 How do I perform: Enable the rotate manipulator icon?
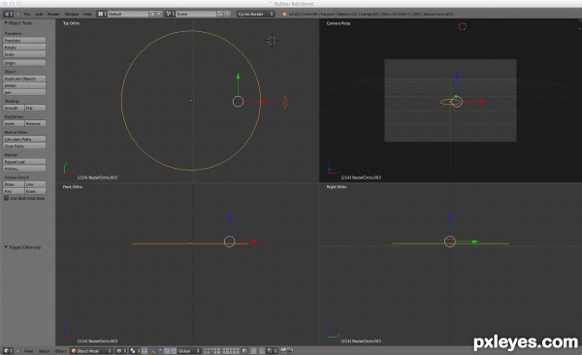[166, 351]
